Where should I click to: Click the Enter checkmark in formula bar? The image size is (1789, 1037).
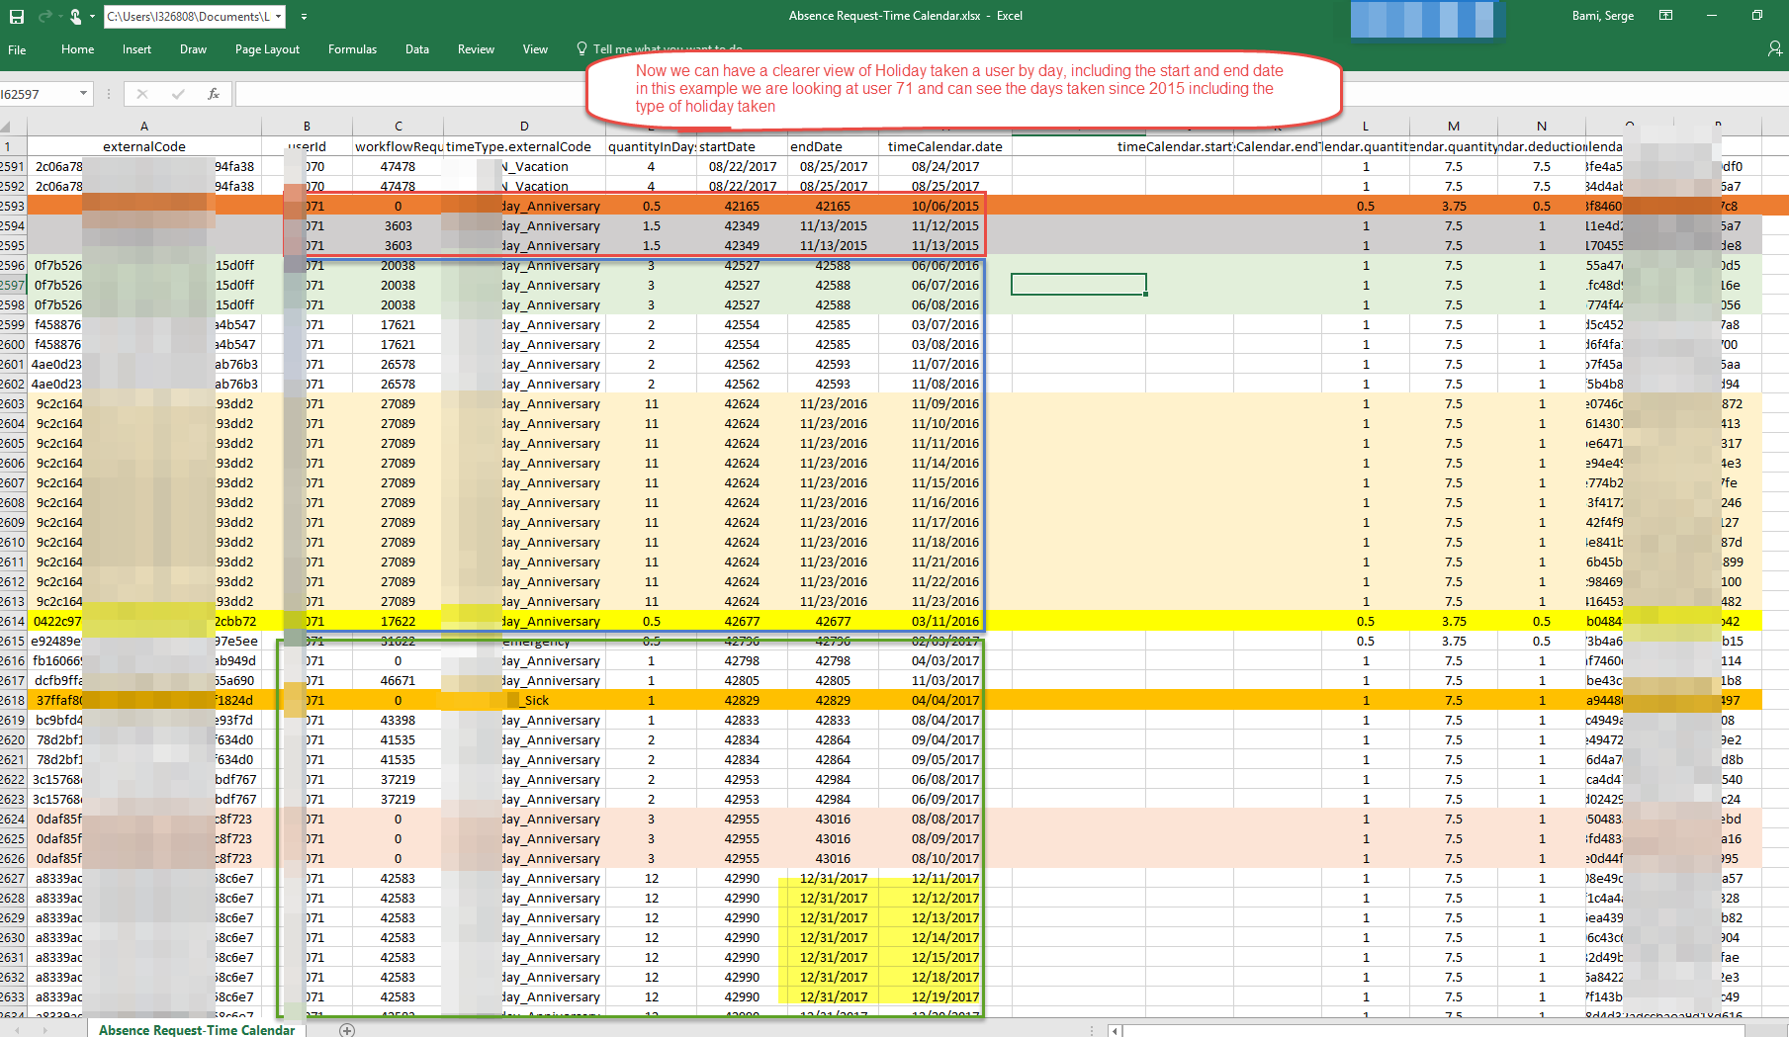pyautogui.click(x=178, y=94)
